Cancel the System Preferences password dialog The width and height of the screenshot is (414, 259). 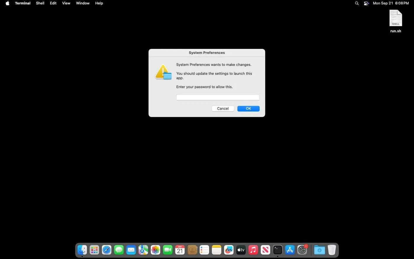coord(223,109)
